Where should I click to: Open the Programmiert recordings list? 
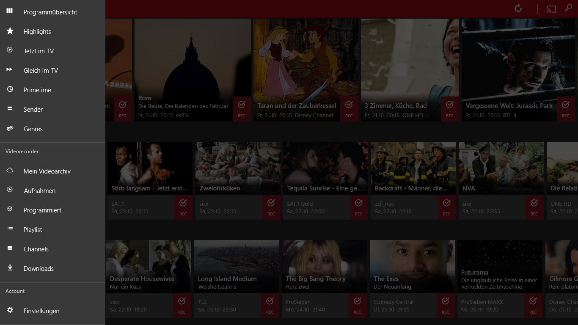(42, 210)
